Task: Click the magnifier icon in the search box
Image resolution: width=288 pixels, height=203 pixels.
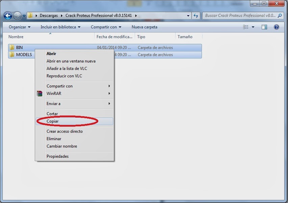Action: pyautogui.click(x=280, y=16)
